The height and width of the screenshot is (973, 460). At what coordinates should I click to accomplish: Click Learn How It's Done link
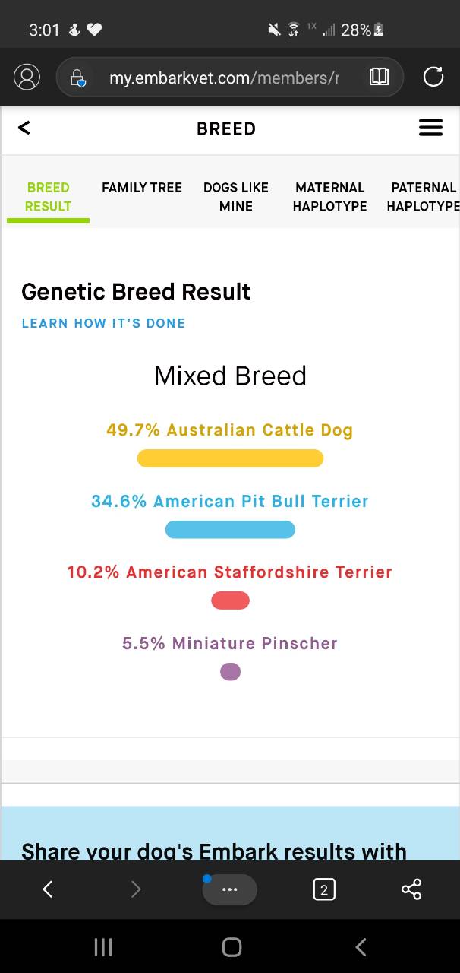[x=103, y=323]
